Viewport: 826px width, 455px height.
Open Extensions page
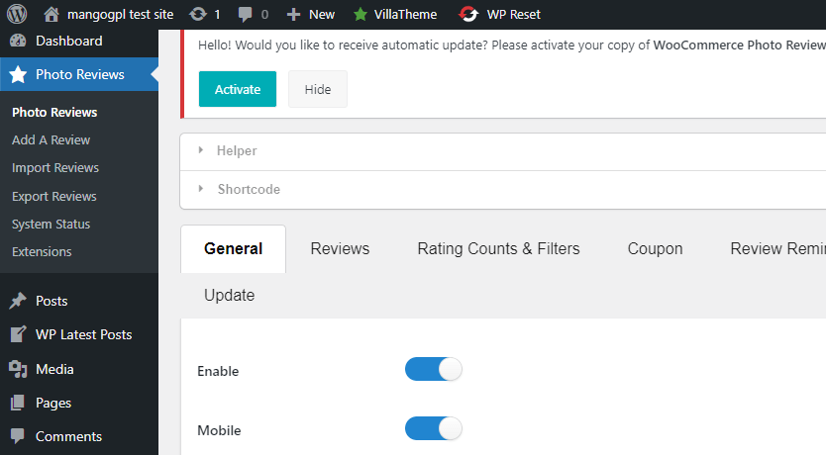click(x=42, y=252)
